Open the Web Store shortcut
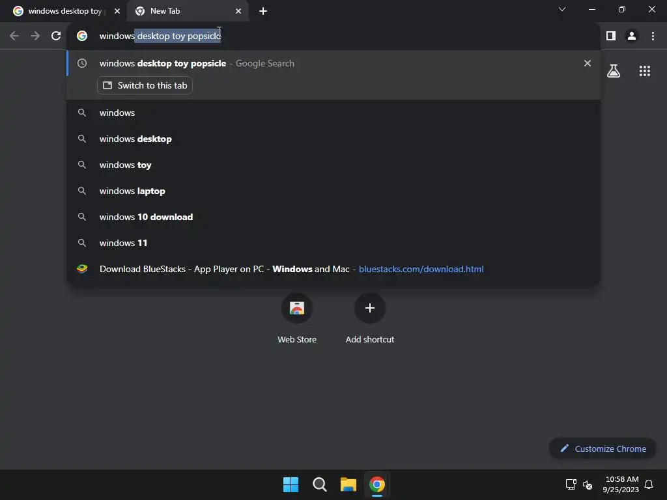 pyautogui.click(x=297, y=318)
